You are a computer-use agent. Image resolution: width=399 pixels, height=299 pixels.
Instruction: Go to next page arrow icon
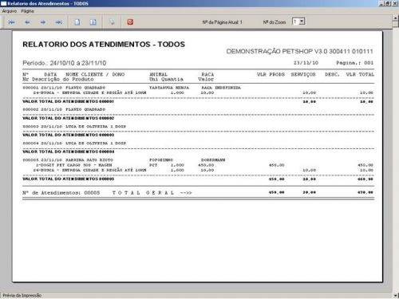[43, 22]
